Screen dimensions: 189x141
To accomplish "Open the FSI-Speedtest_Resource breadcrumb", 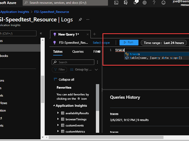I will click(52, 12).
